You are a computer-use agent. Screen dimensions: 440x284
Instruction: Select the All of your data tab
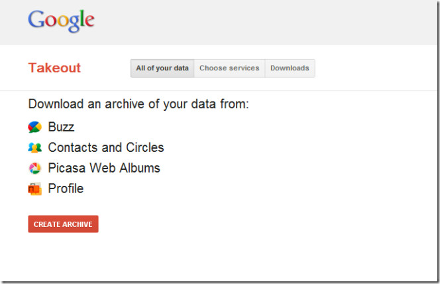pos(162,68)
